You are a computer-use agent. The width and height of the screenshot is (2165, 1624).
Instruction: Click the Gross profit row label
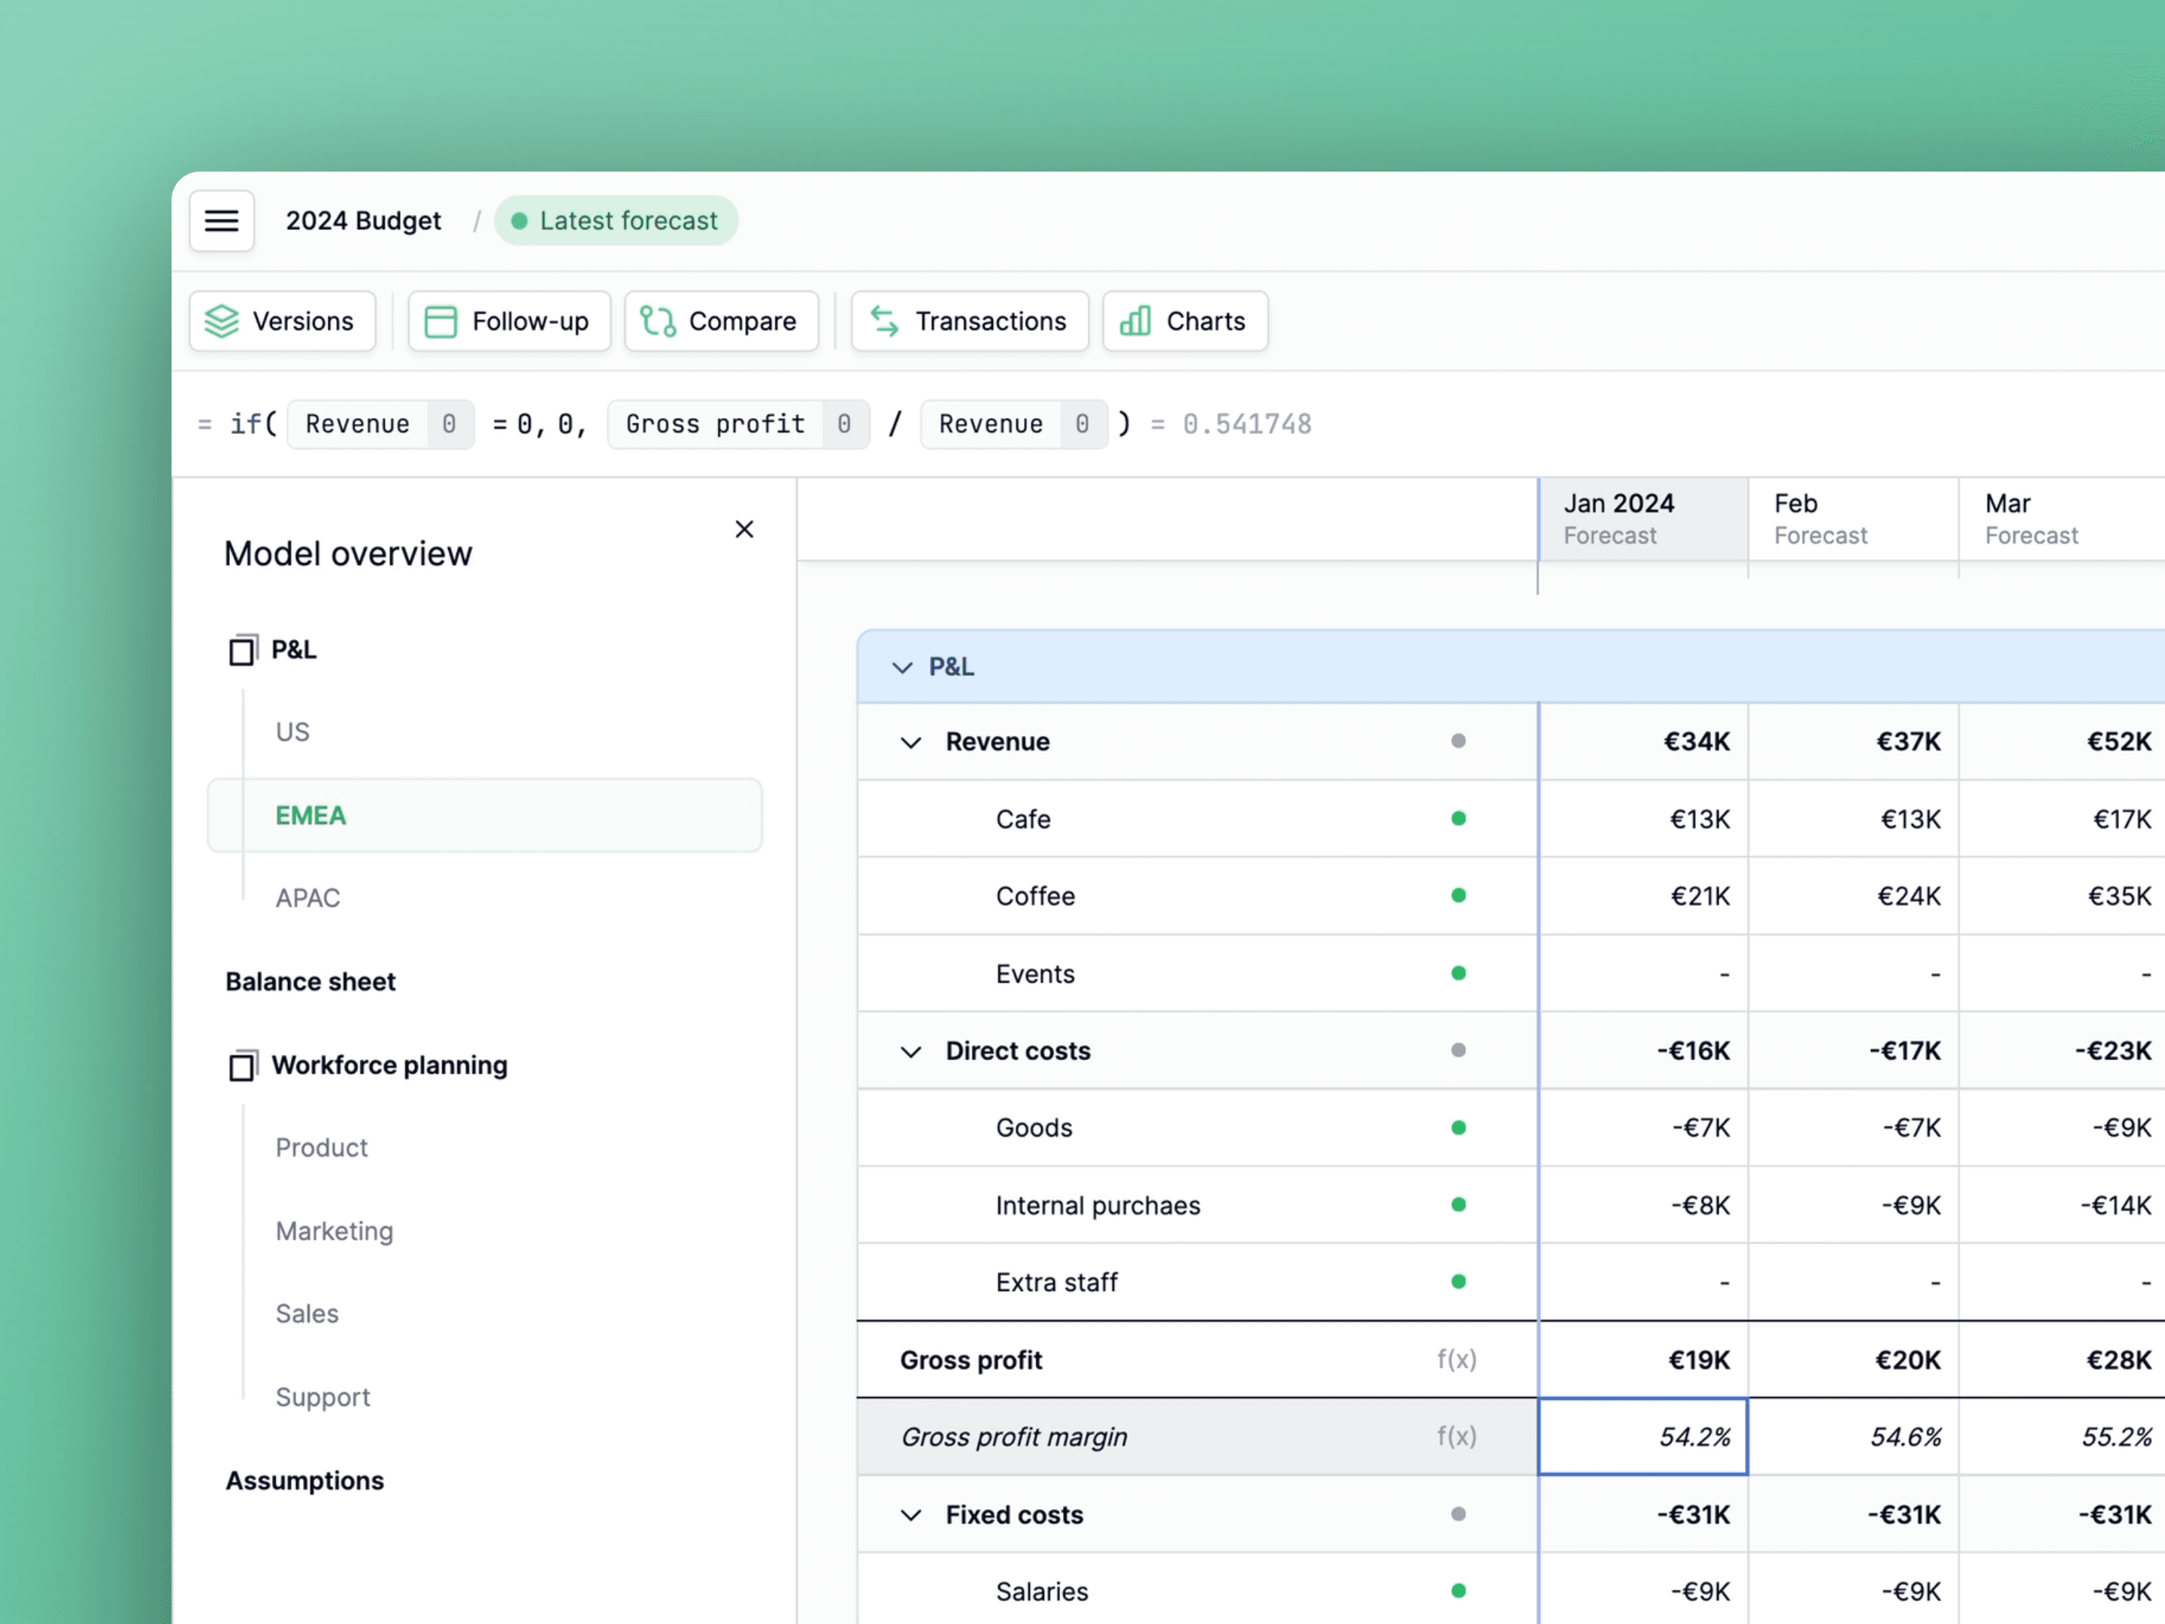971,1359
